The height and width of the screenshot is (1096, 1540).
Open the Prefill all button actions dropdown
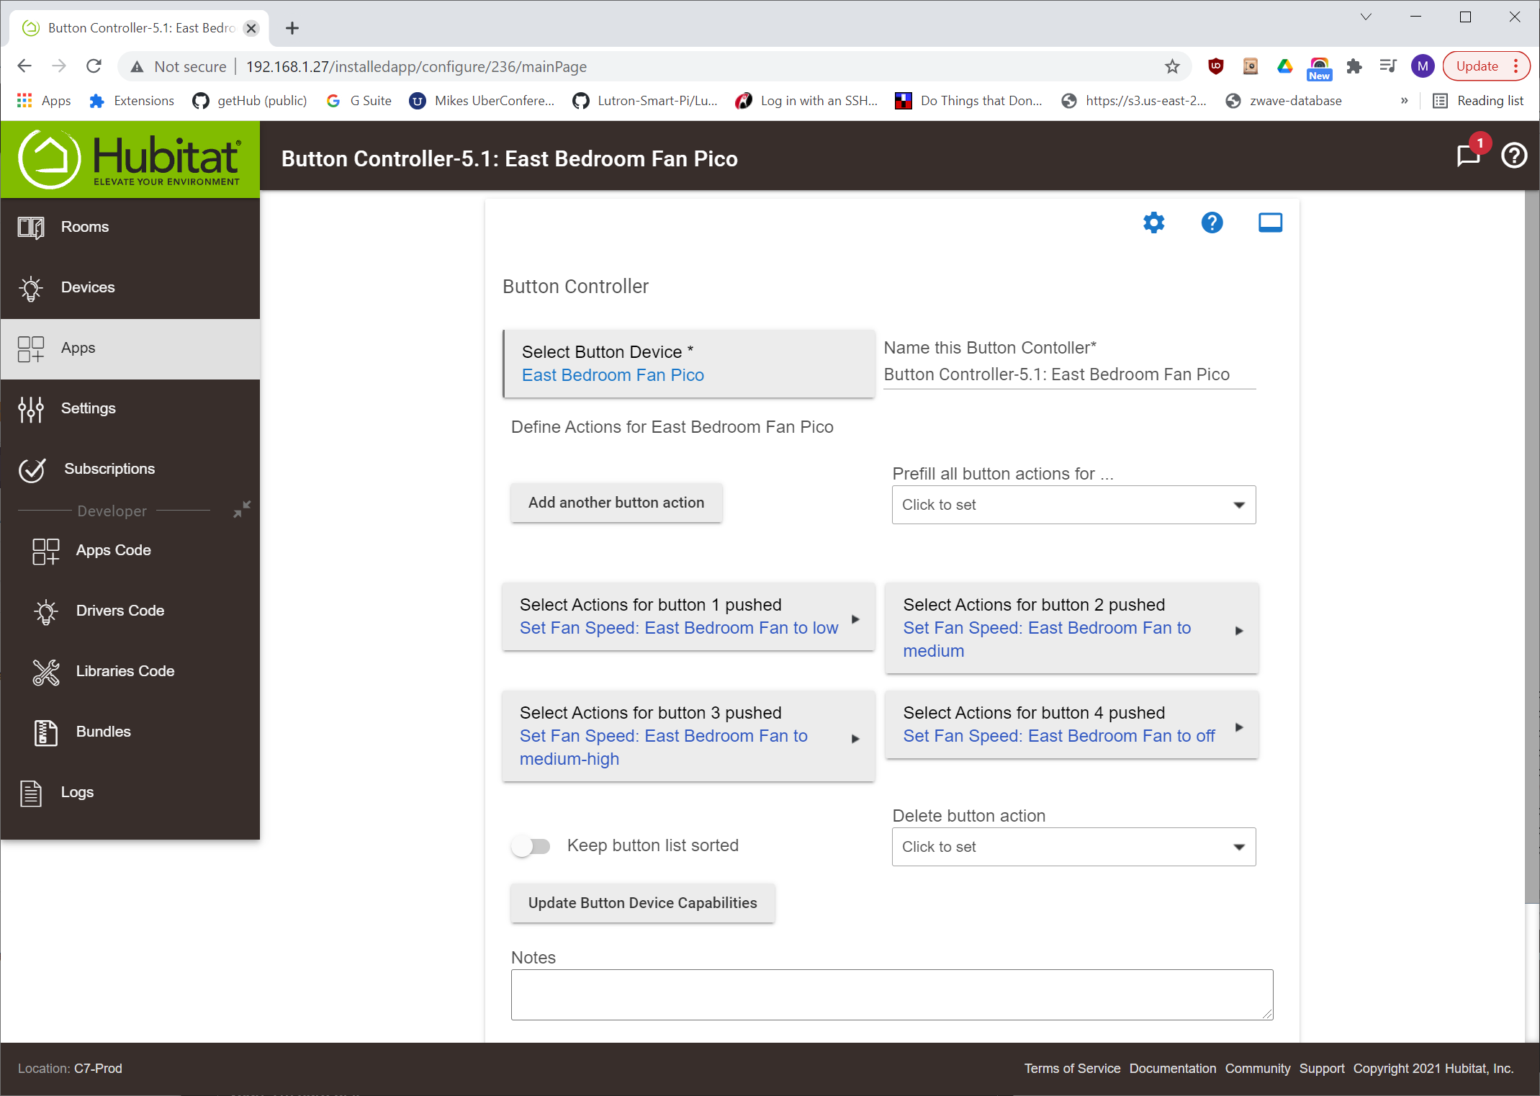tap(1073, 505)
